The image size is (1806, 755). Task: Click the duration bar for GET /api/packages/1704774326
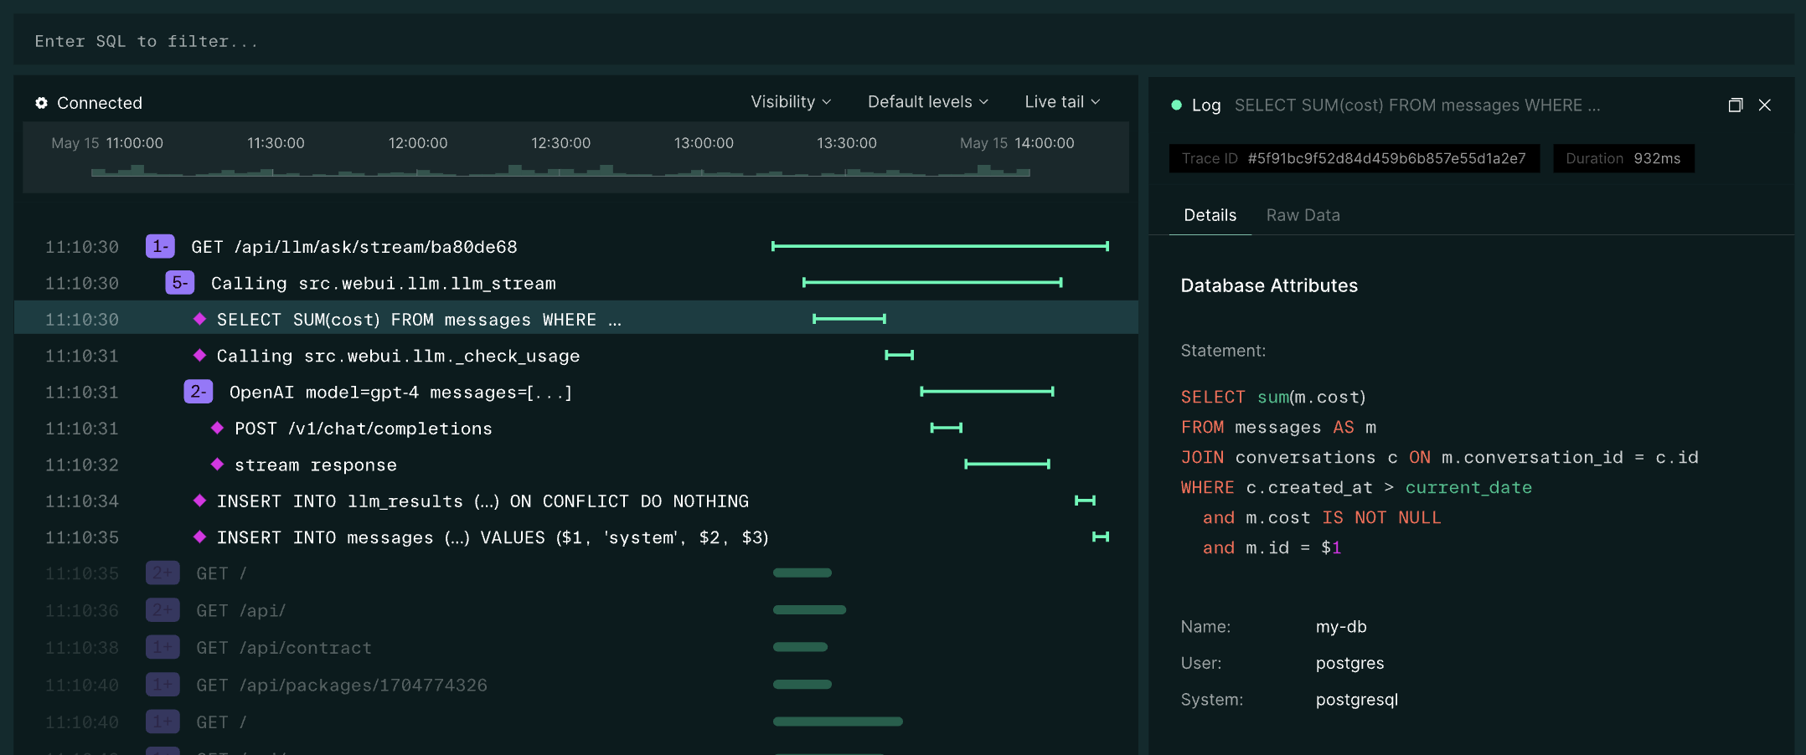[x=802, y=685]
